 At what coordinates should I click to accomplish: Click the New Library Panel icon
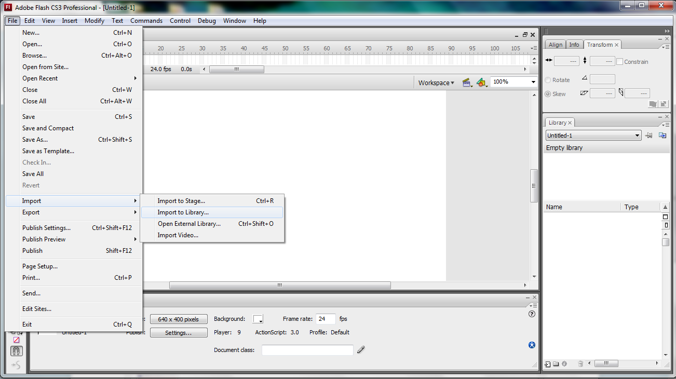[x=663, y=136]
